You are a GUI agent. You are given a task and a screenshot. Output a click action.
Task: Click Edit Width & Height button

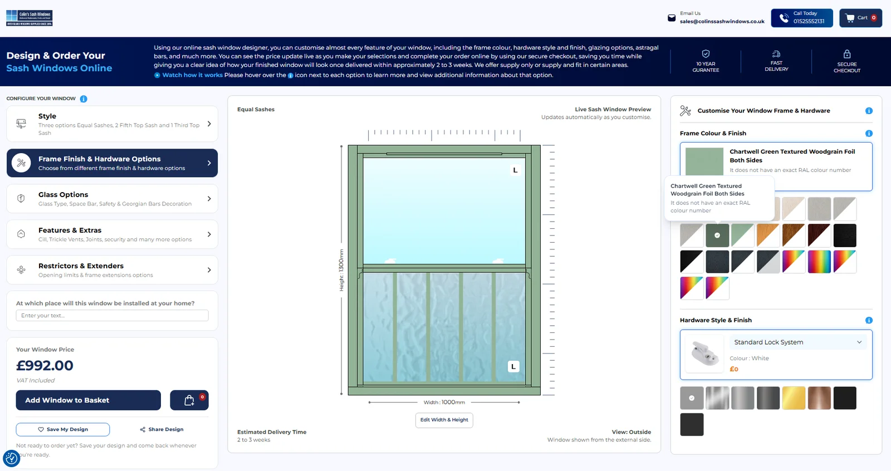(x=444, y=420)
